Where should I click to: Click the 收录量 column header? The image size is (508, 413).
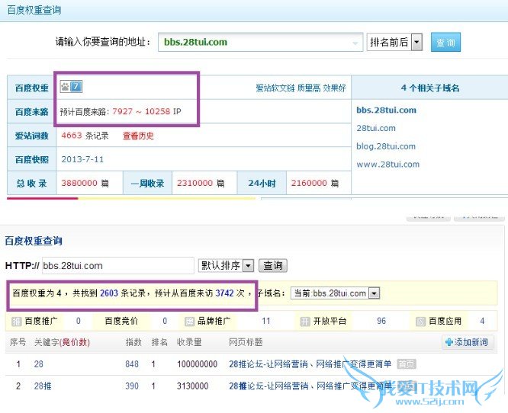(189, 342)
